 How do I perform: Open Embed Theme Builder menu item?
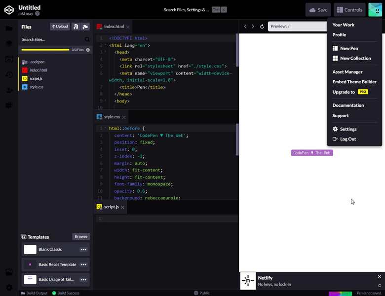pyautogui.click(x=354, y=82)
